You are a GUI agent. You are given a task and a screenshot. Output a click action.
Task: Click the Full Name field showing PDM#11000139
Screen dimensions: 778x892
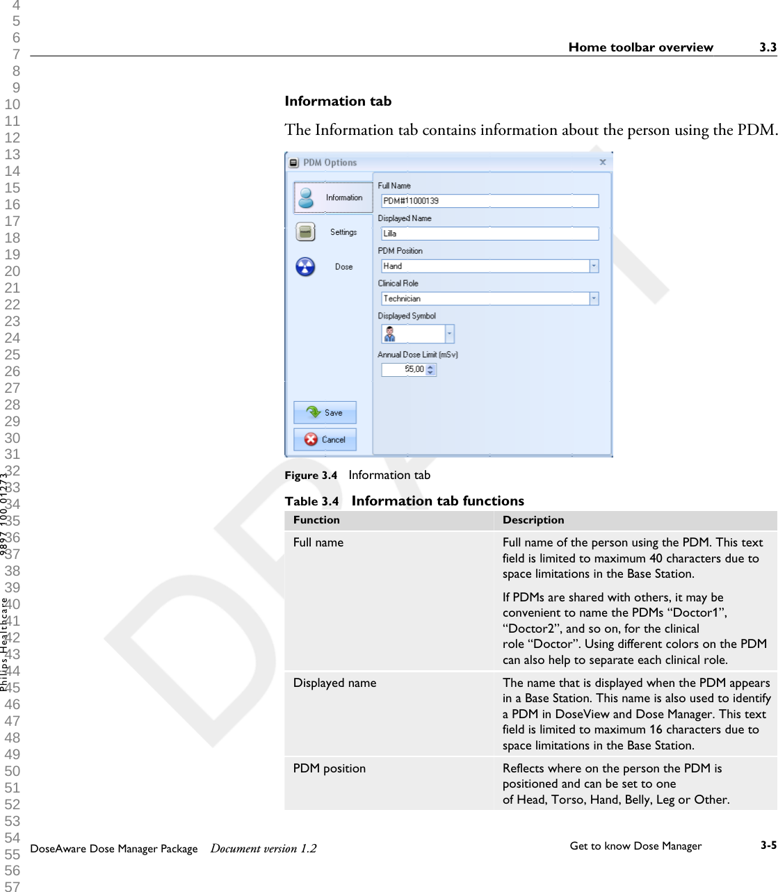coord(489,200)
